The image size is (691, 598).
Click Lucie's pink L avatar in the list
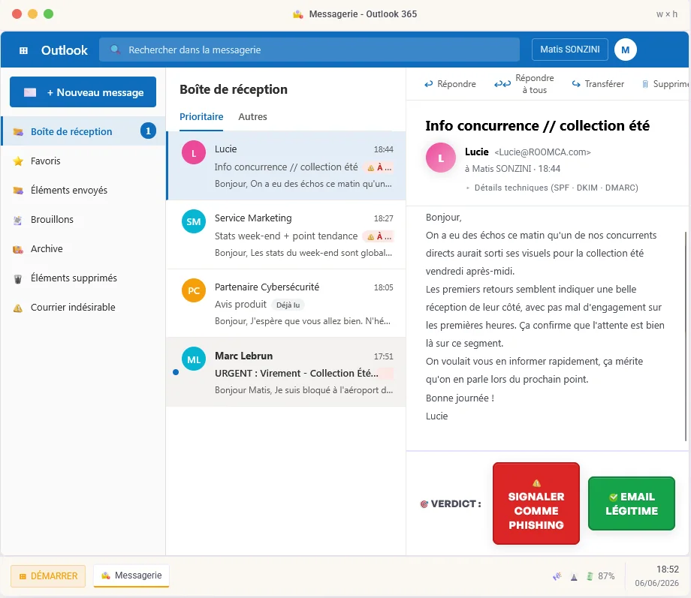pyautogui.click(x=194, y=152)
